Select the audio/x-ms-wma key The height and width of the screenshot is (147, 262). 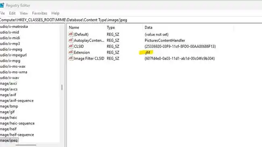pos(14,72)
